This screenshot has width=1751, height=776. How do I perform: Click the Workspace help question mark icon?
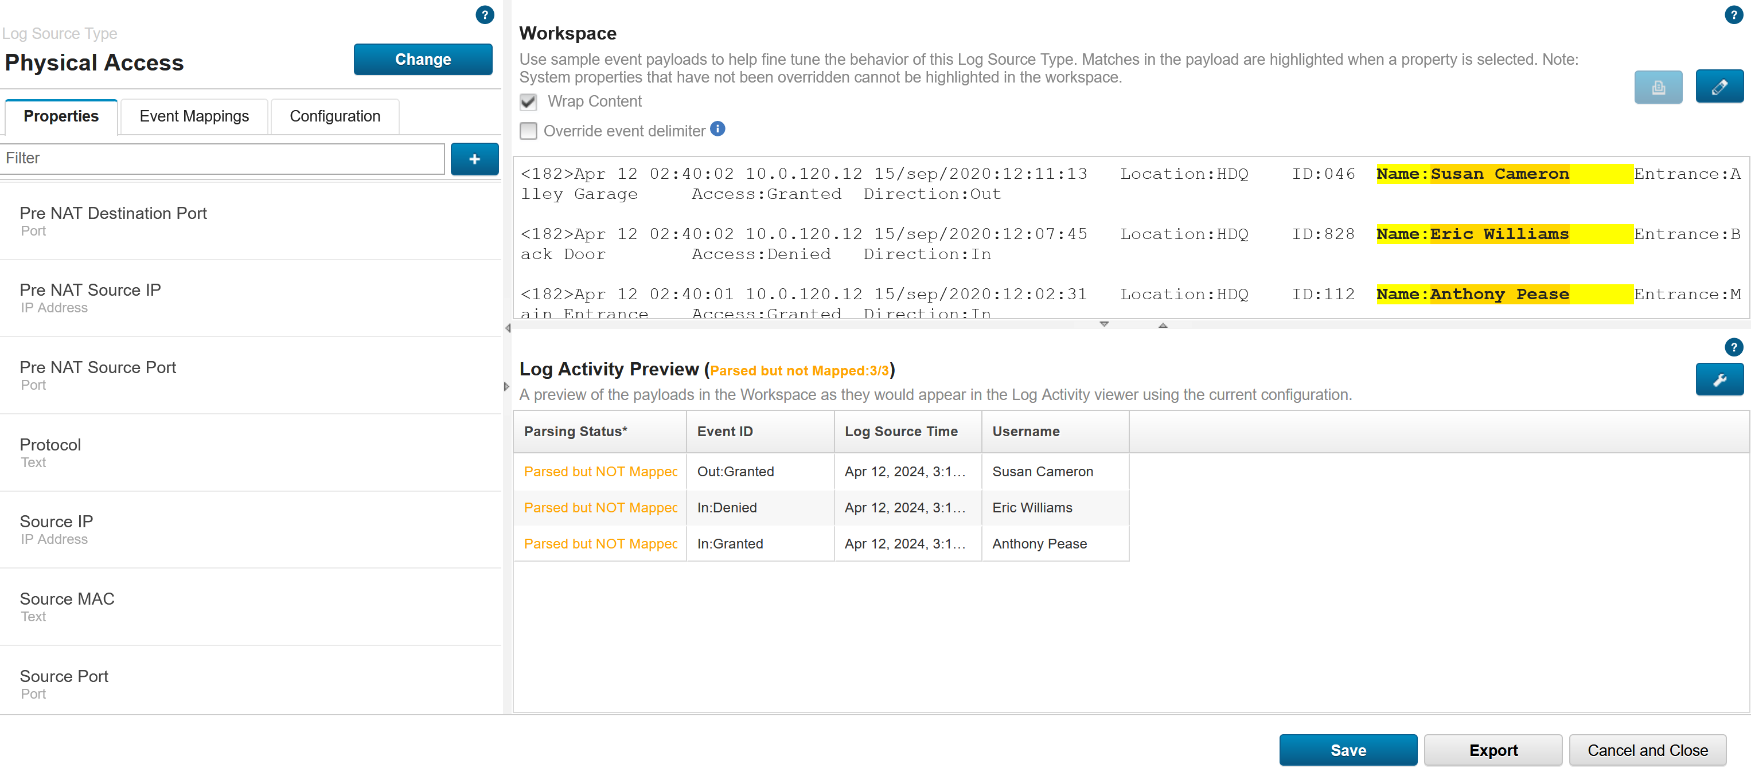1733,15
